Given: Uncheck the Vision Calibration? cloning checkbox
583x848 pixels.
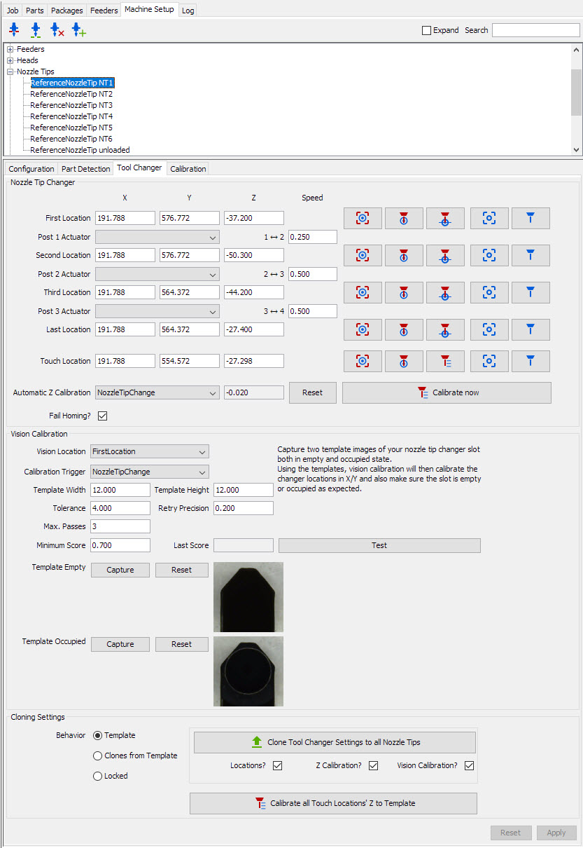Looking at the screenshot, I should coord(469,765).
